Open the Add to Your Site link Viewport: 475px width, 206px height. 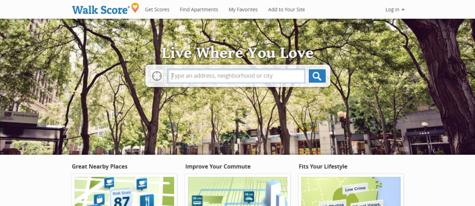click(x=286, y=10)
